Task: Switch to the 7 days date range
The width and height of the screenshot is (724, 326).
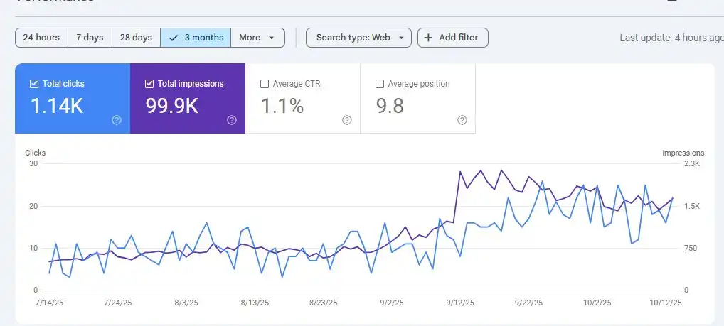Action: (x=90, y=38)
